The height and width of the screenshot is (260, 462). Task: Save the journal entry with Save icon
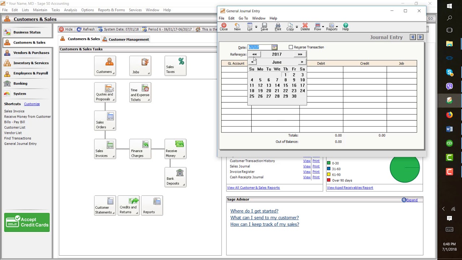tap(264, 27)
